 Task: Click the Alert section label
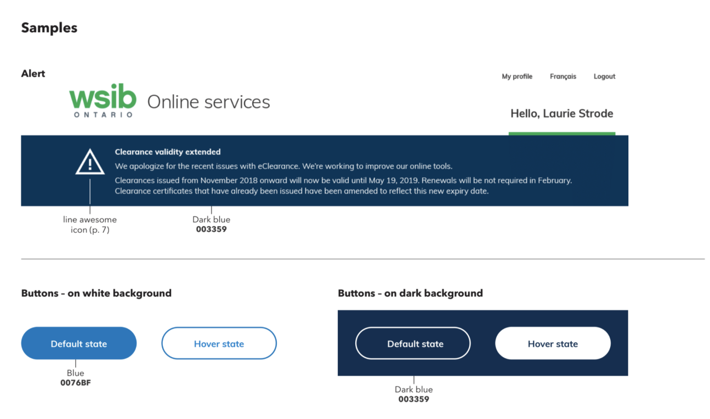click(33, 74)
